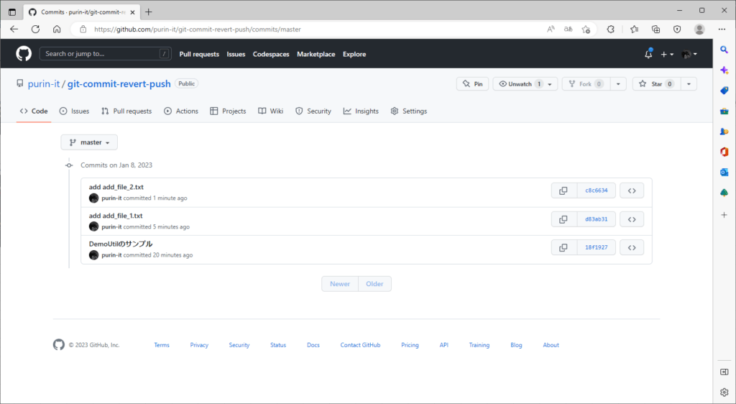This screenshot has width=736, height=404.
Task: Add this page to favorites
Action: pyautogui.click(x=586, y=29)
